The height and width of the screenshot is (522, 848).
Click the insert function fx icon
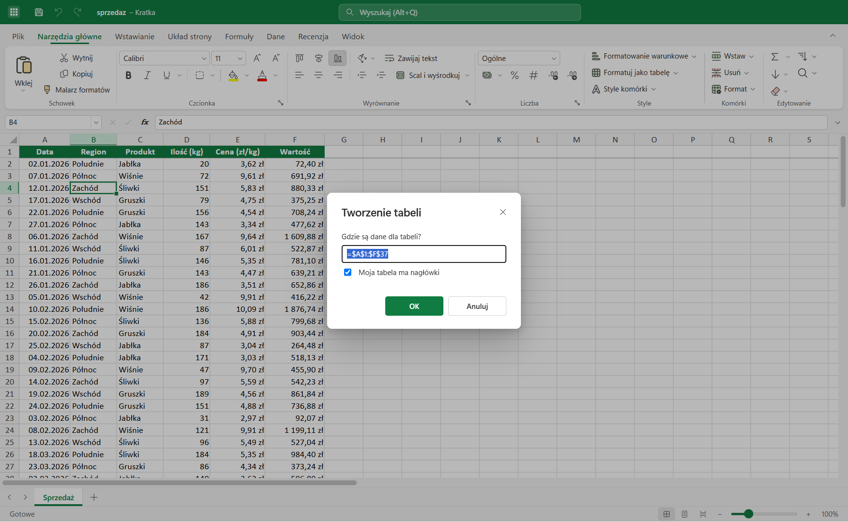pyautogui.click(x=145, y=122)
